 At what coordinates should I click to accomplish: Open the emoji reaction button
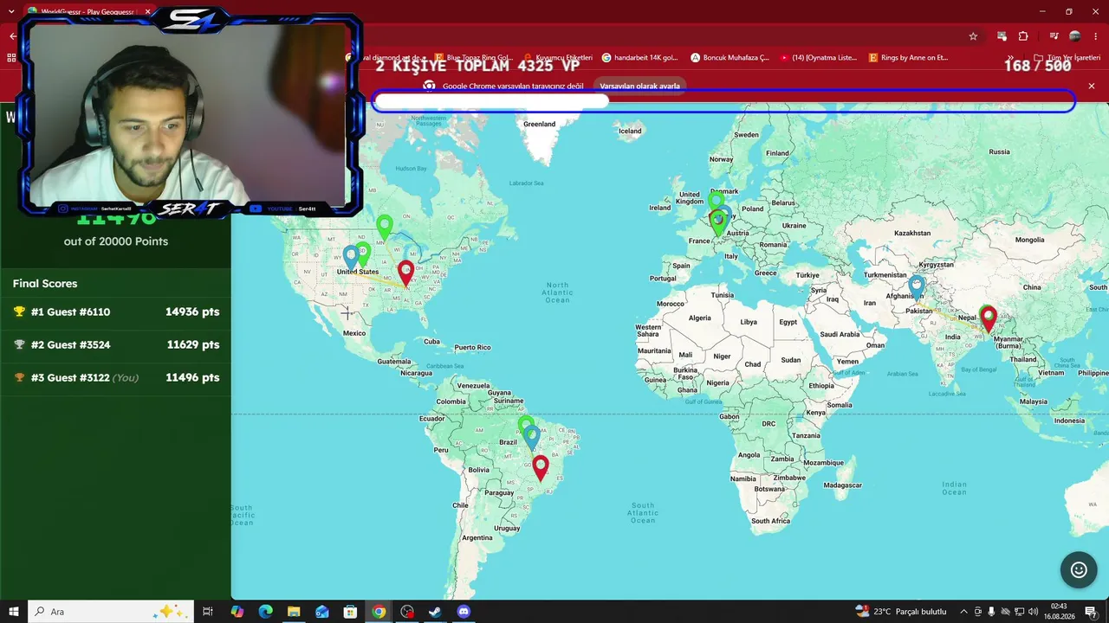tap(1079, 569)
